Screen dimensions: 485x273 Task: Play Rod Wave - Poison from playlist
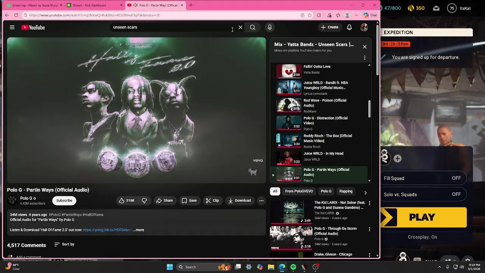coord(322,105)
